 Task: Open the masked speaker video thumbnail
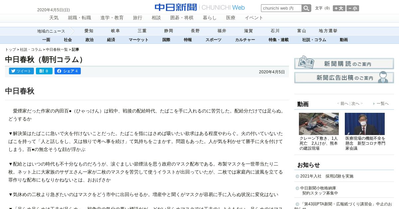[365, 124]
